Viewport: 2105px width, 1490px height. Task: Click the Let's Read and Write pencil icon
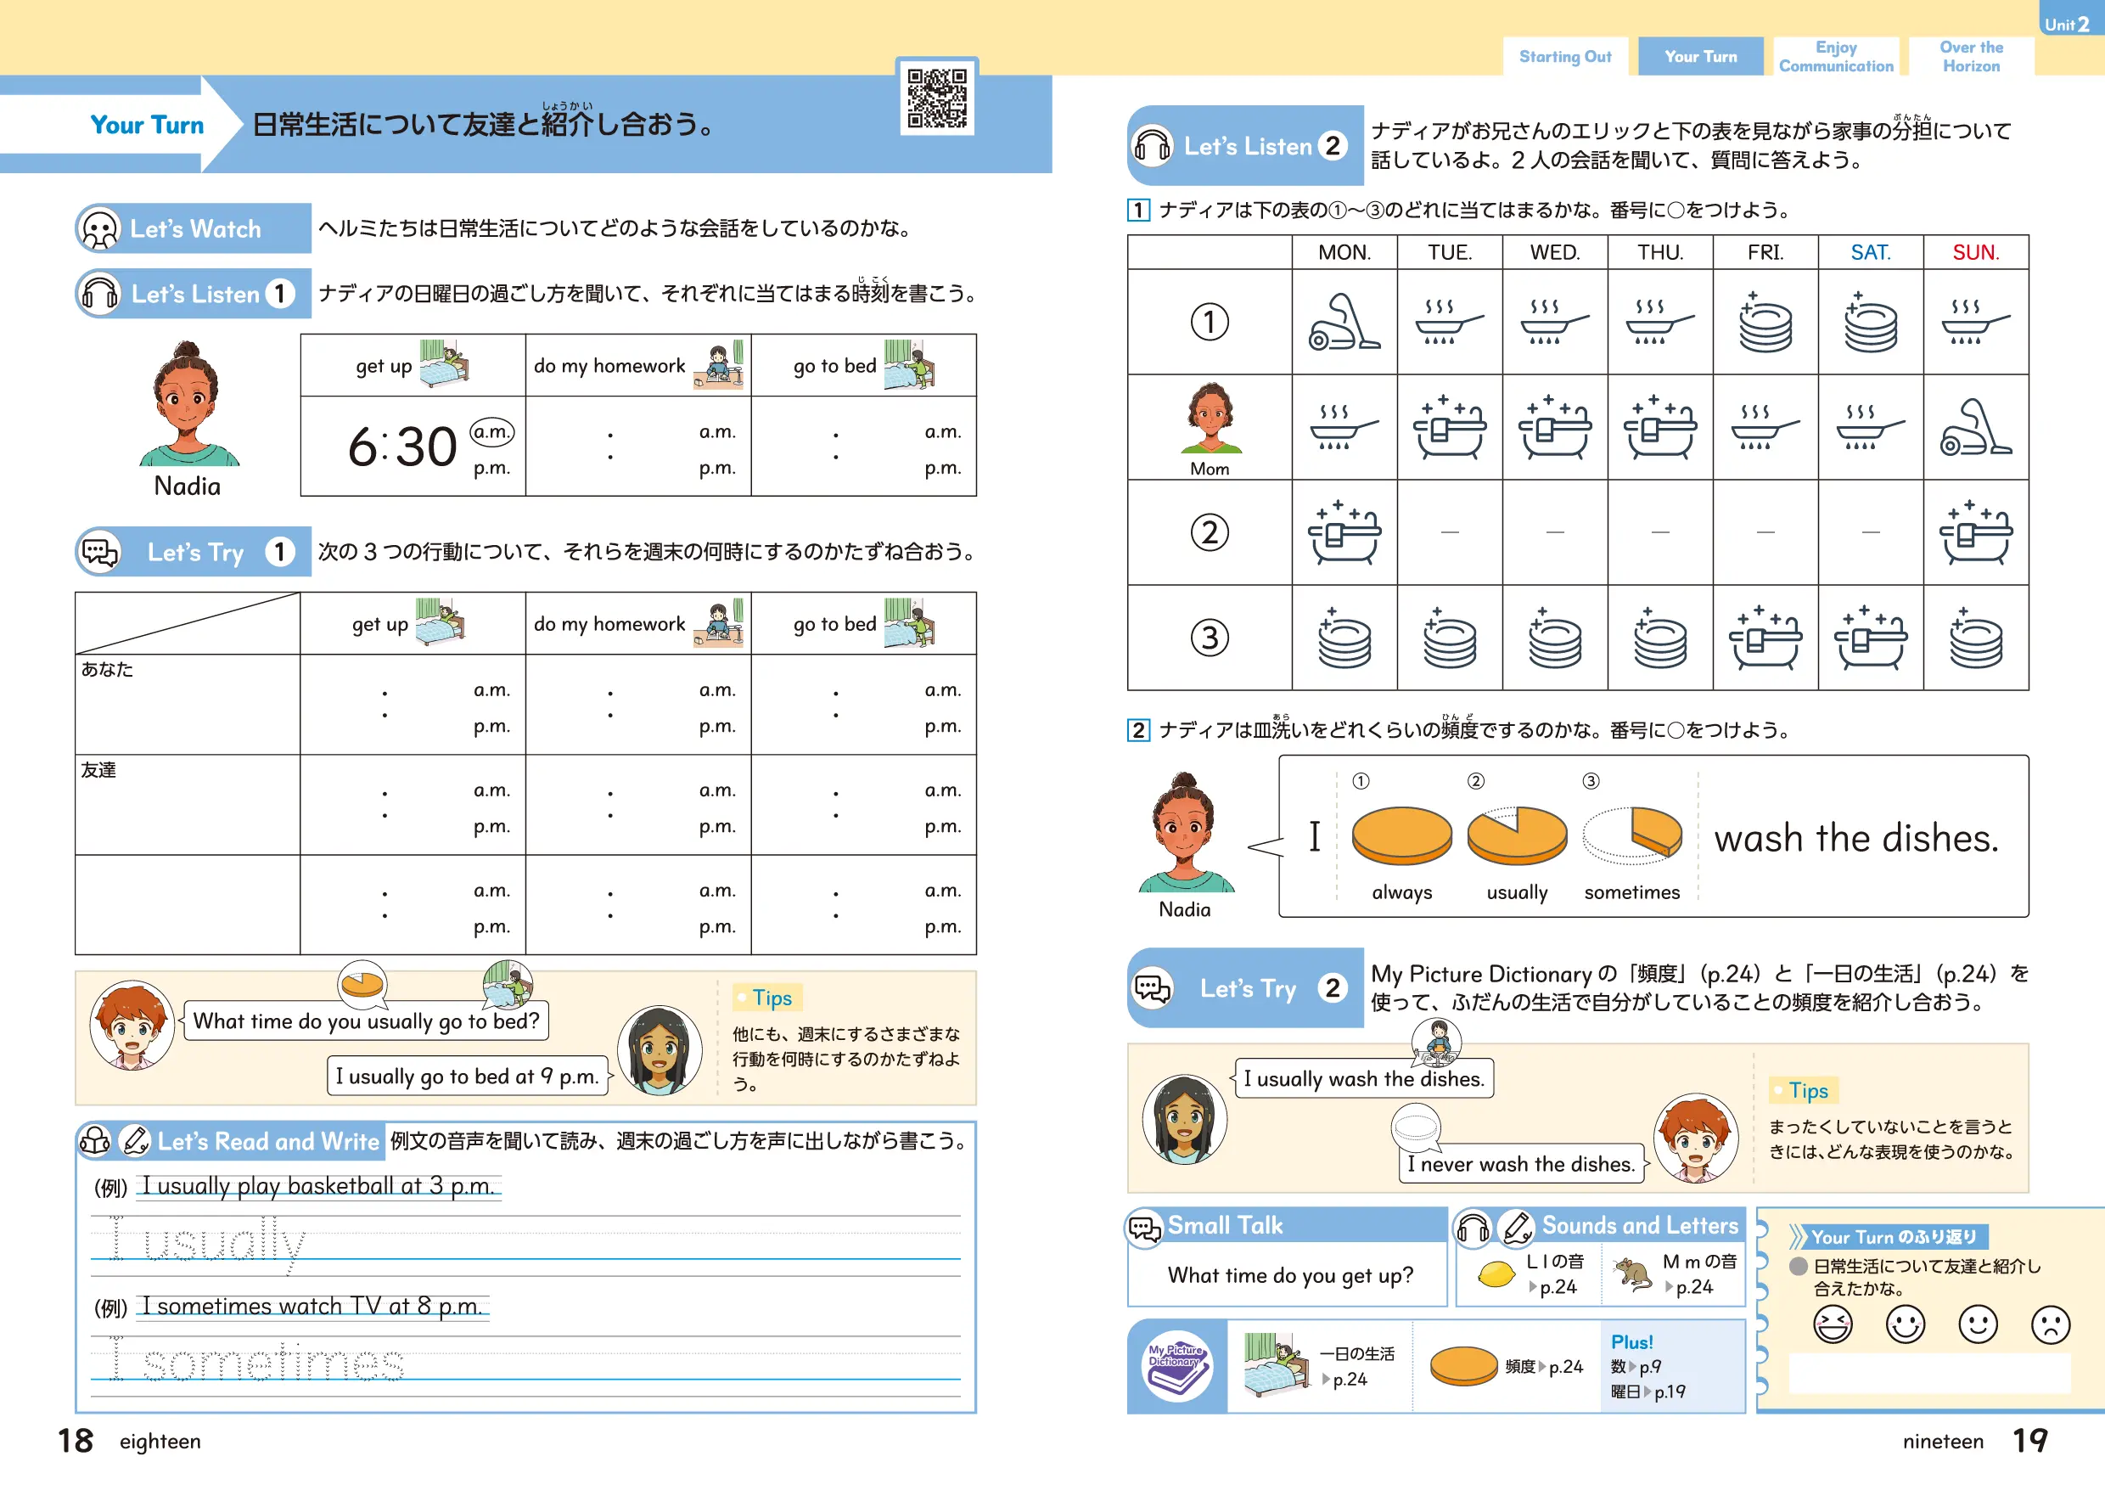(x=136, y=1140)
